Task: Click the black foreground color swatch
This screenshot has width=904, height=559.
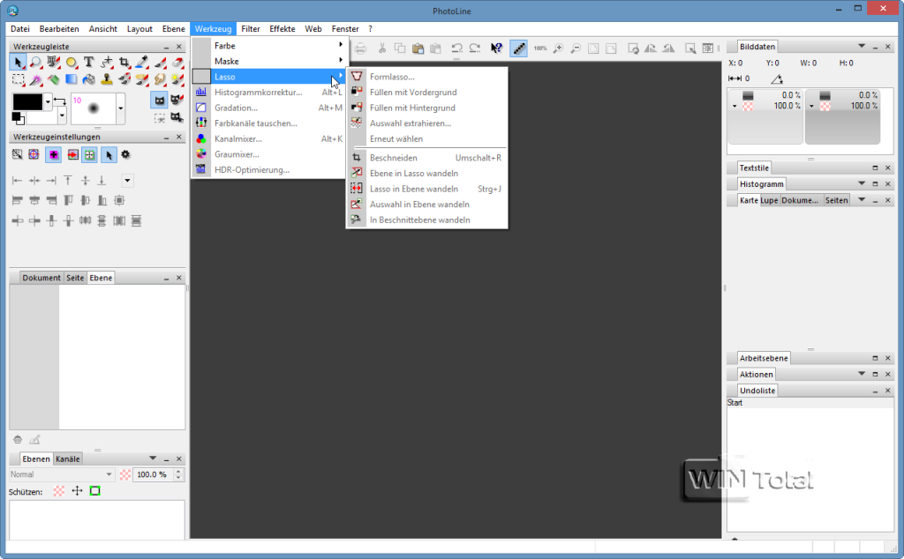Action: click(27, 102)
